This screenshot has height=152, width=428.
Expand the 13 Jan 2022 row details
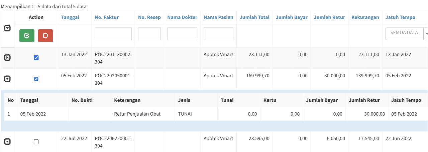pyautogui.click(x=7, y=58)
